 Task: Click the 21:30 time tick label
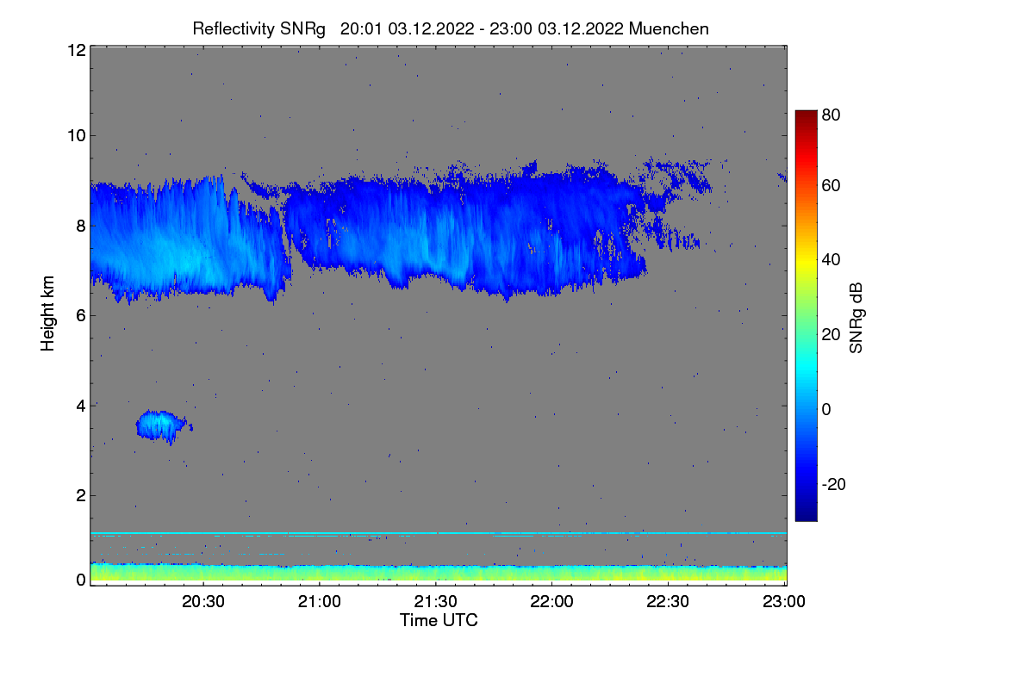[436, 602]
